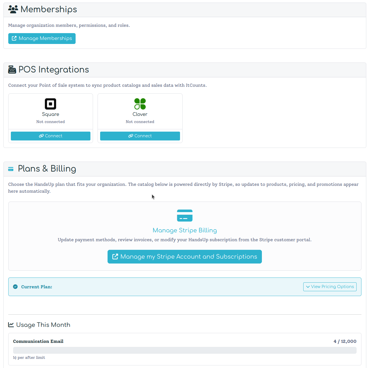Select the Clover clover-leaf logo icon
The width and height of the screenshot is (372, 368).
140,104
